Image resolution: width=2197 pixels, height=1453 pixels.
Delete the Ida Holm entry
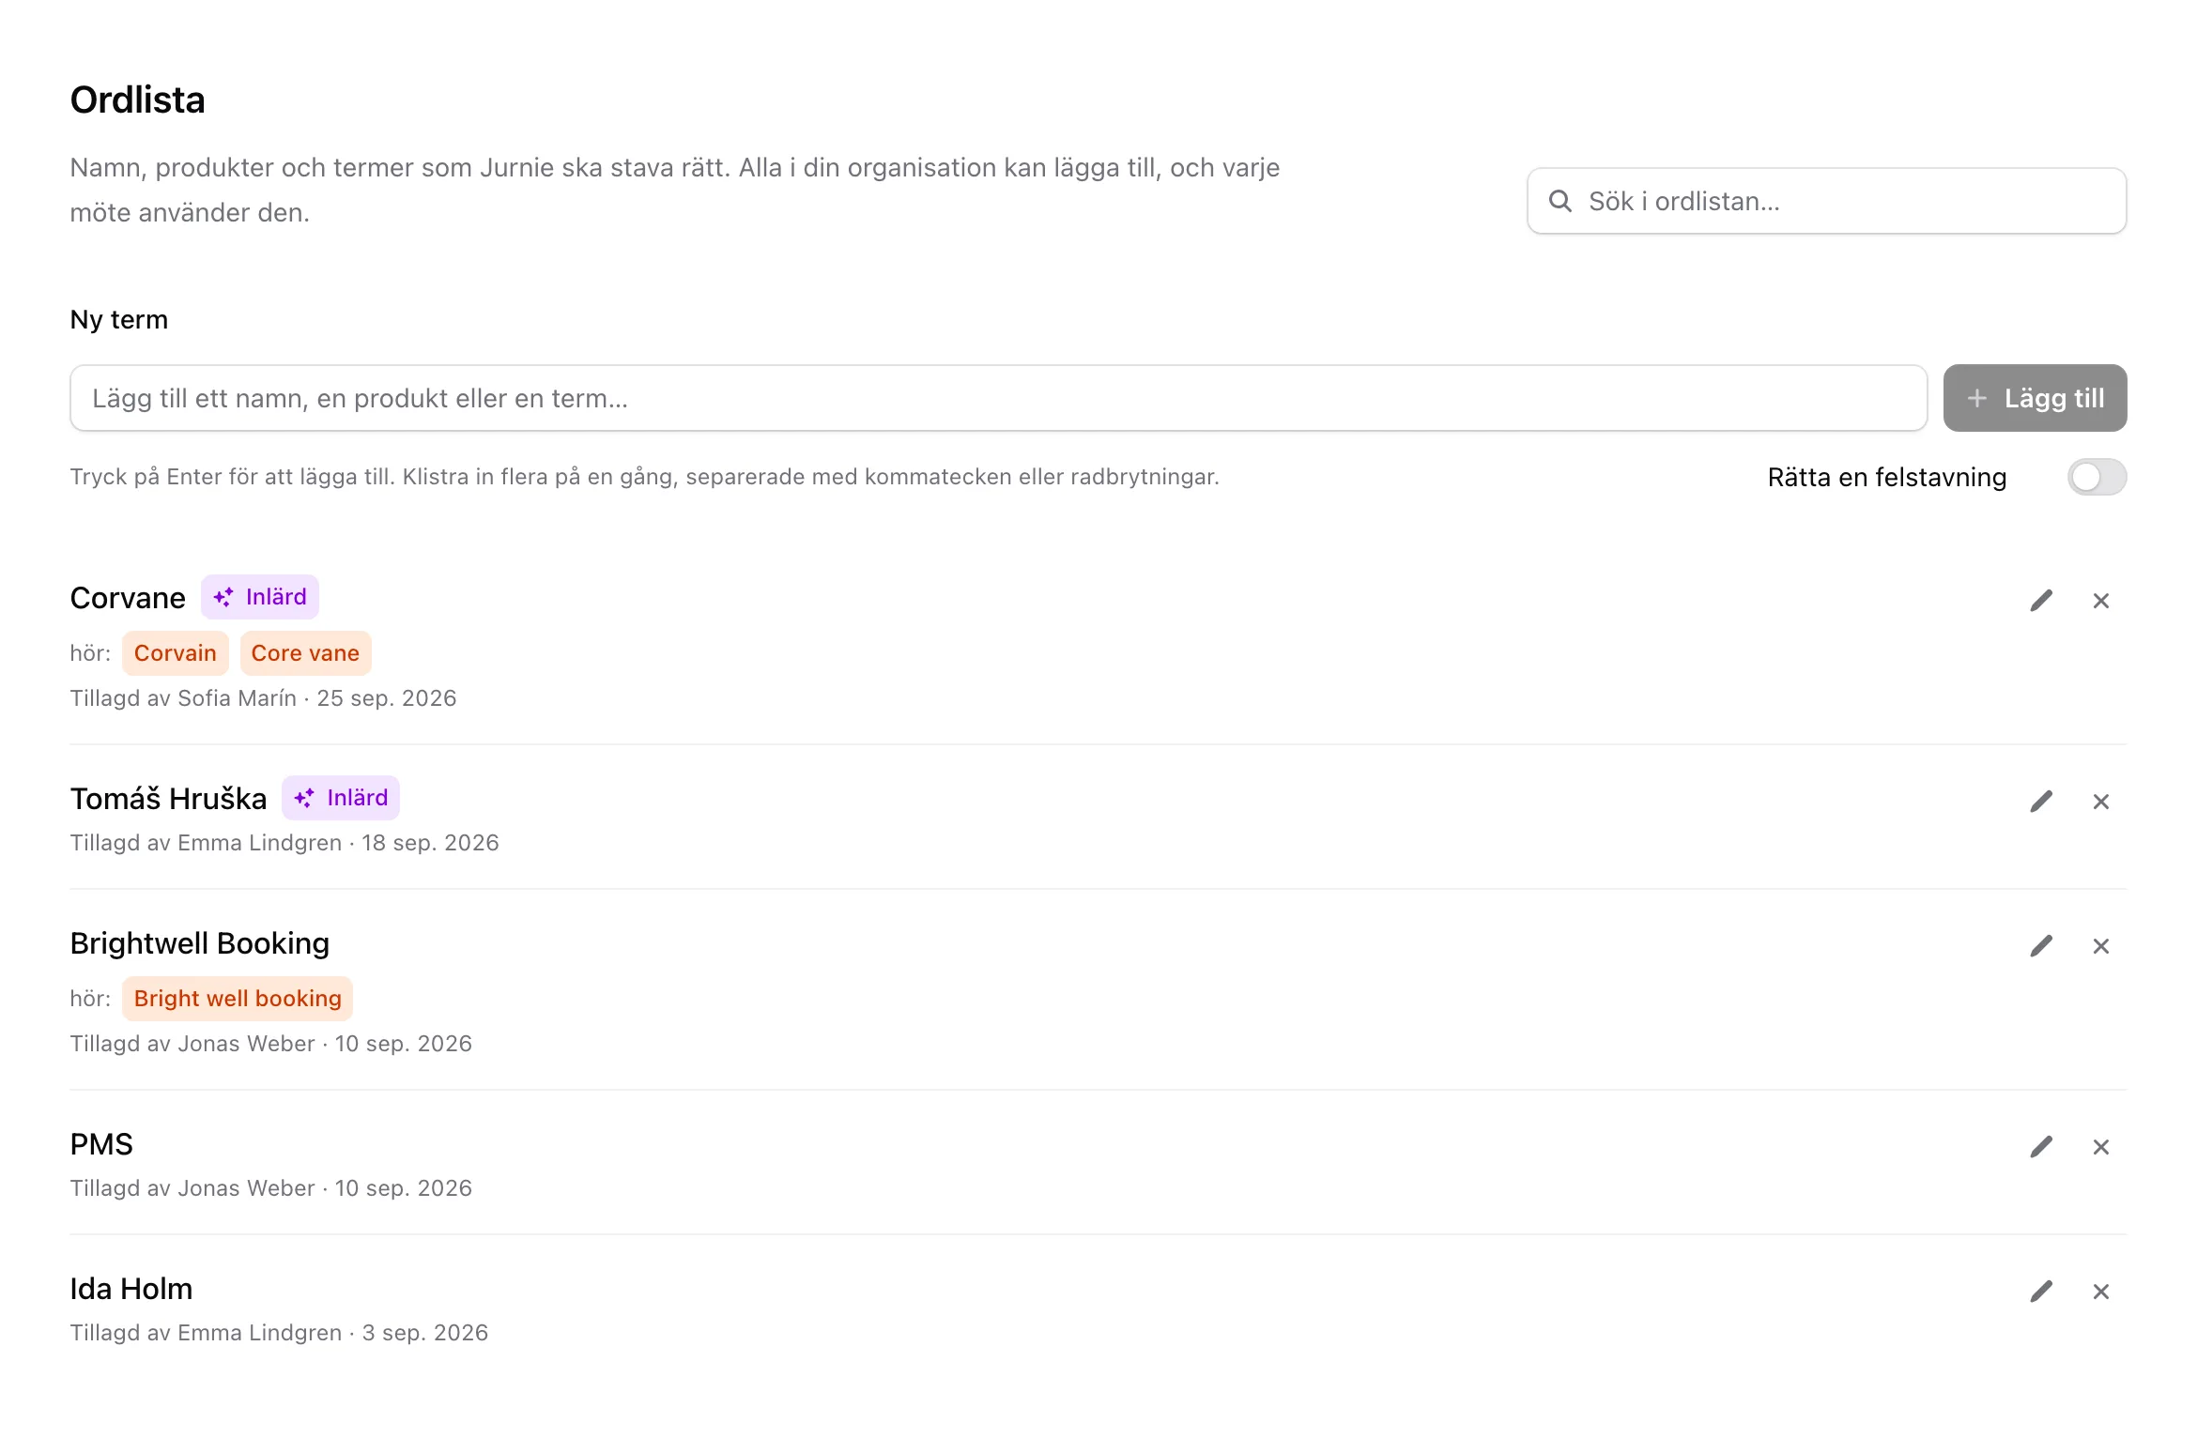coord(2101,1292)
